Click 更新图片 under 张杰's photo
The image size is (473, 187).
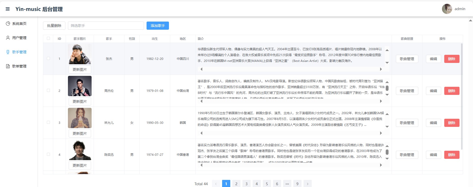point(80,70)
